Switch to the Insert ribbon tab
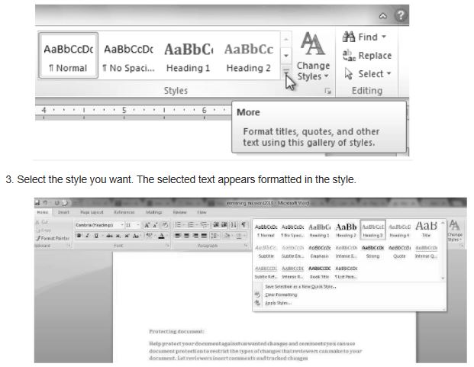Screen dimensions: 474x367 tap(63, 212)
